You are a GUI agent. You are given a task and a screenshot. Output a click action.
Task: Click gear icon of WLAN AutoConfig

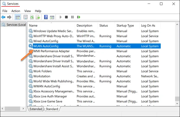tap(31, 46)
